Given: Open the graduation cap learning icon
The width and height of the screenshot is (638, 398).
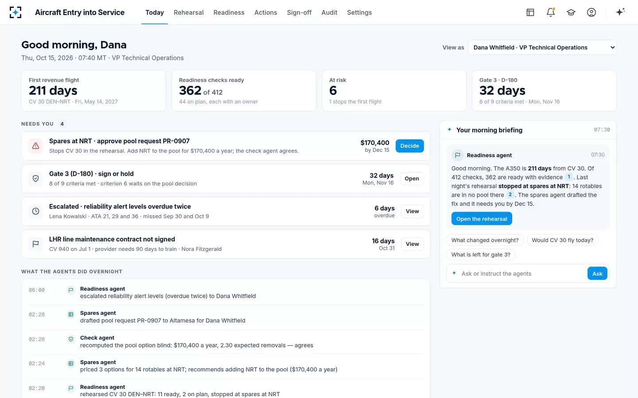Looking at the screenshot, I should coord(571,12).
